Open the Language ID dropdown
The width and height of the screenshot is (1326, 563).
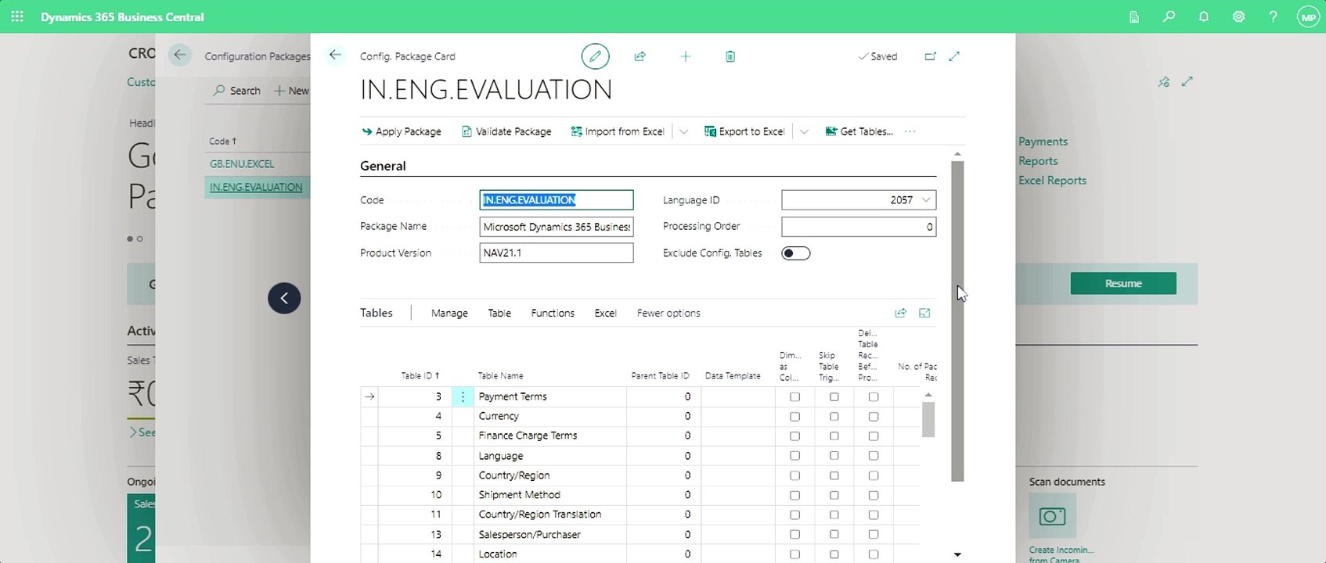[x=926, y=200]
